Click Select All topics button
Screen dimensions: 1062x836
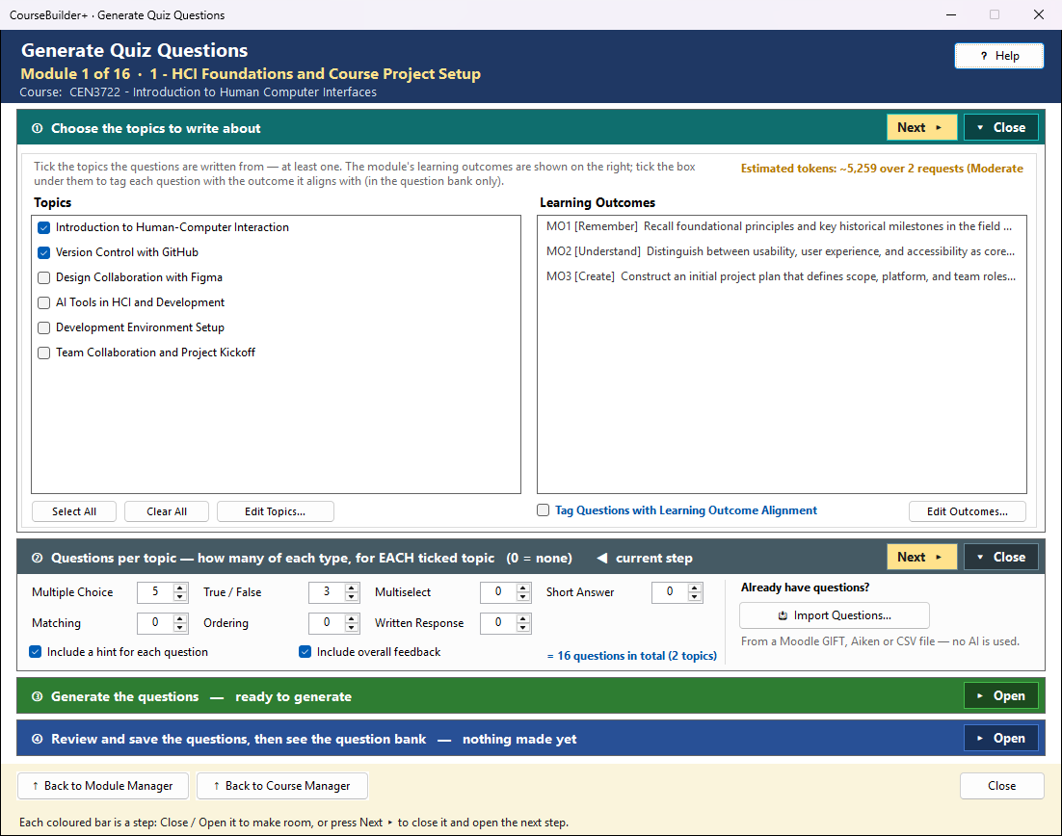point(74,511)
